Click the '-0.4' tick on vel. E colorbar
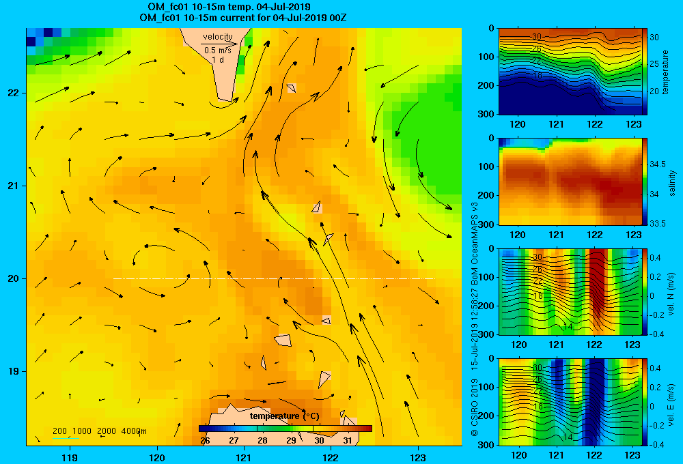The image size is (683, 464). pyautogui.click(x=656, y=444)
